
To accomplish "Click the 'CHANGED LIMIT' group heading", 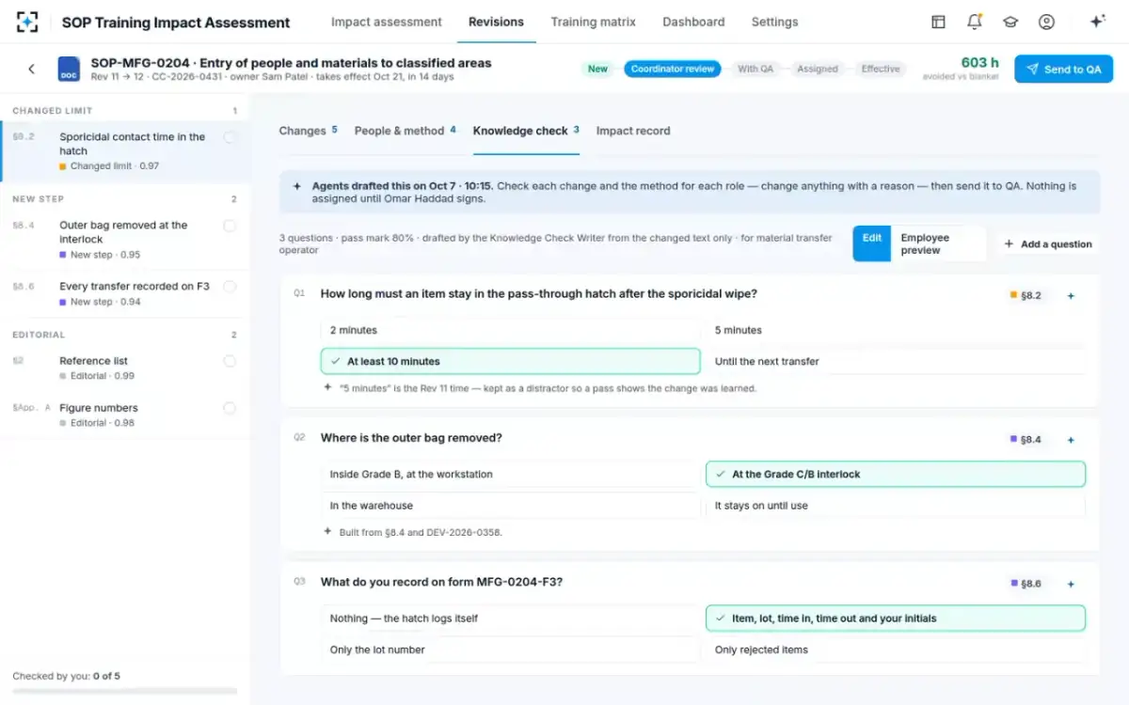I will click(x=53, y=111).
